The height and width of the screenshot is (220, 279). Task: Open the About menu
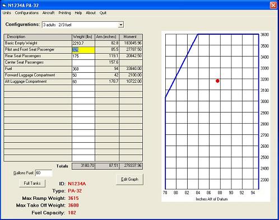[91, 13]
